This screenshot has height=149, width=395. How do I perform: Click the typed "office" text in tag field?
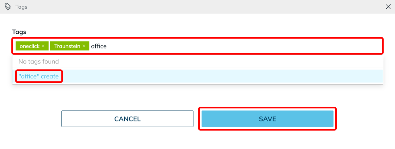point(99,46)
